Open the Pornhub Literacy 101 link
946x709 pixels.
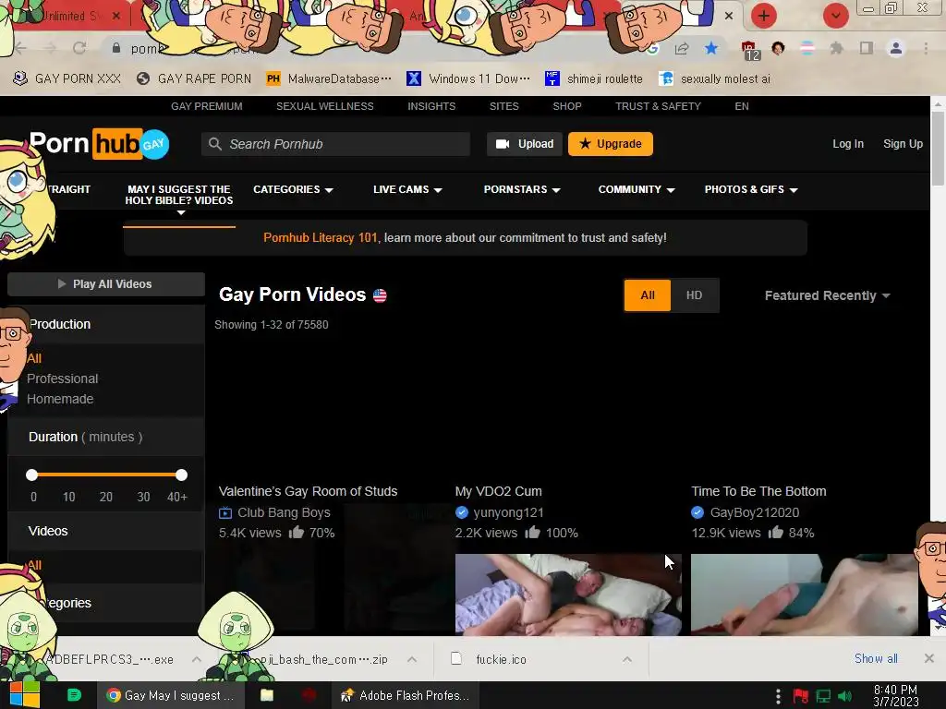pyautogui.click(x=321, y=237)
